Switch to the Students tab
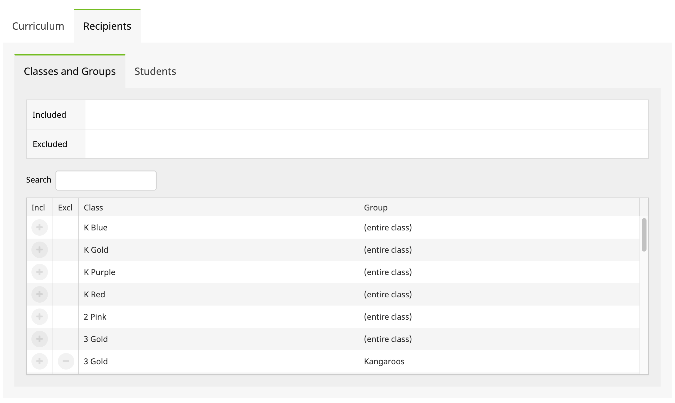Viewport: 675px width, 403px height. click(155, 70)
